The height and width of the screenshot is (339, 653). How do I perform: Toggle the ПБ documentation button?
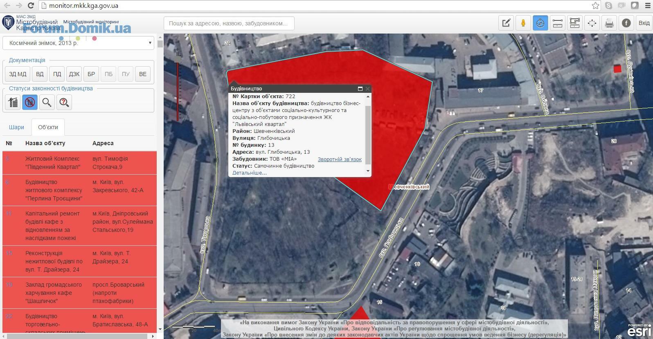tap(108, 74)
